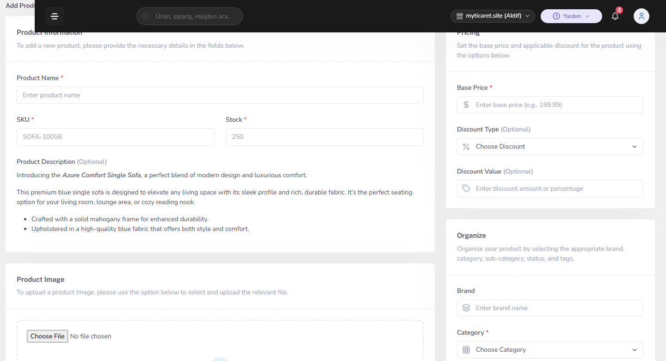This screenshot has height=361, width=666.
Task: Click into the Product Description text editor
Action: (x=220, y=202)
